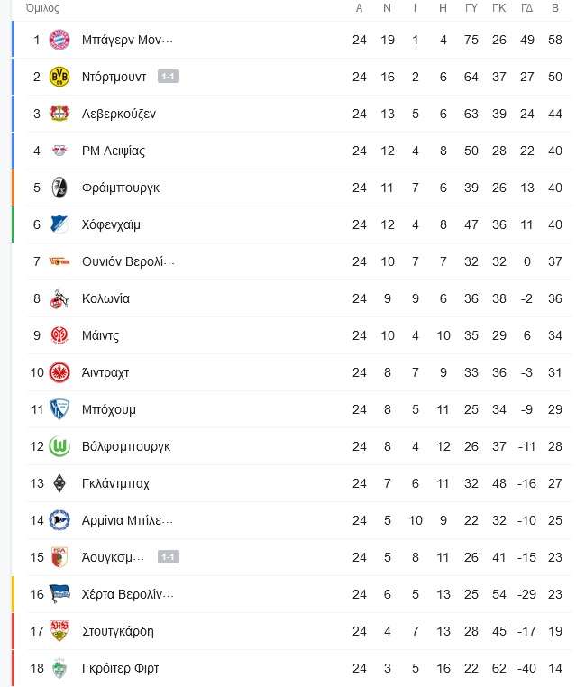Open the 1-1 live score badge next to Άουγκσμπουργκ
Viewport: 576px width, 687px height.
(x=169, y=557)
